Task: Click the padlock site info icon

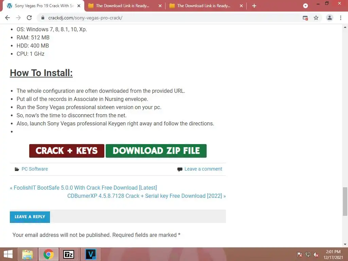Action: click(43, 18)
